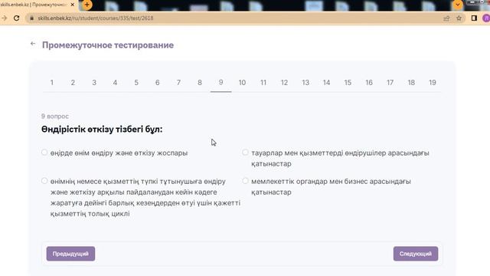Viewport: 490px width, 276px height.
Task: Toggle the browser side panel icon
Action: (474, 18)
